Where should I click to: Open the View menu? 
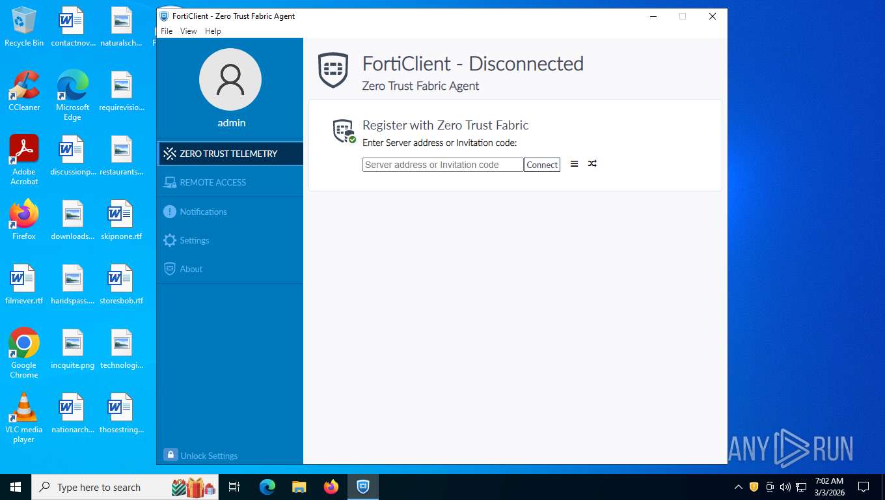[189, 31]
